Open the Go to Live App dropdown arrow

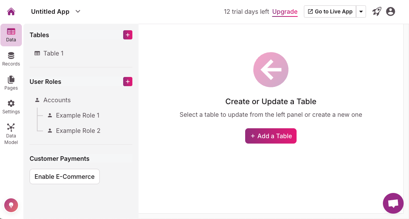[x=361, y=11]
